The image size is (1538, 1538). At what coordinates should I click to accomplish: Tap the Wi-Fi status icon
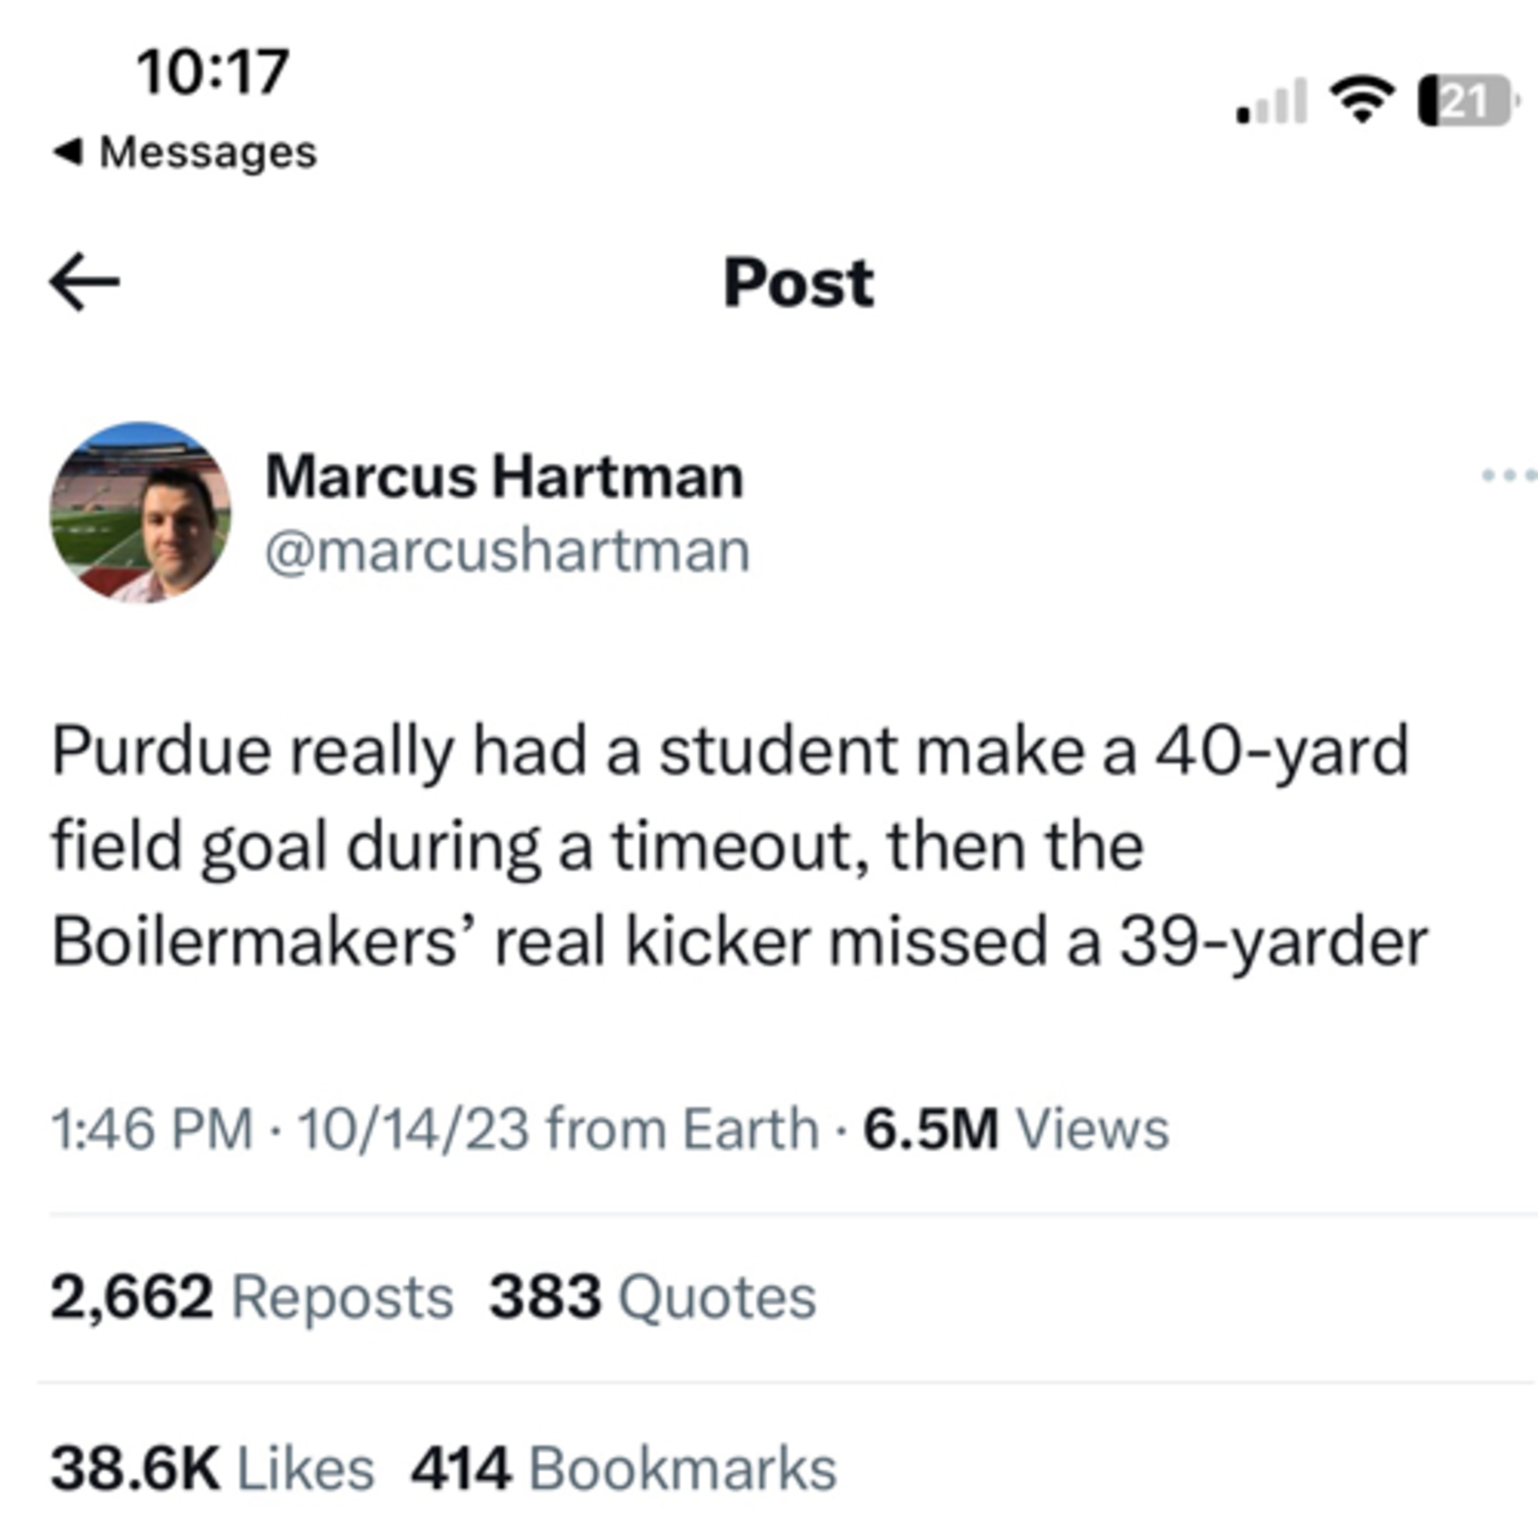click(1362, 100)
